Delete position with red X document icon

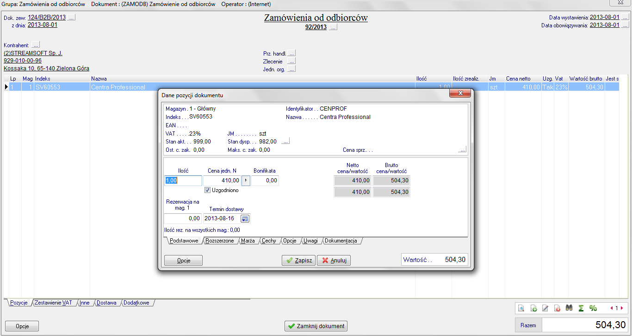(x=557, y=308)
